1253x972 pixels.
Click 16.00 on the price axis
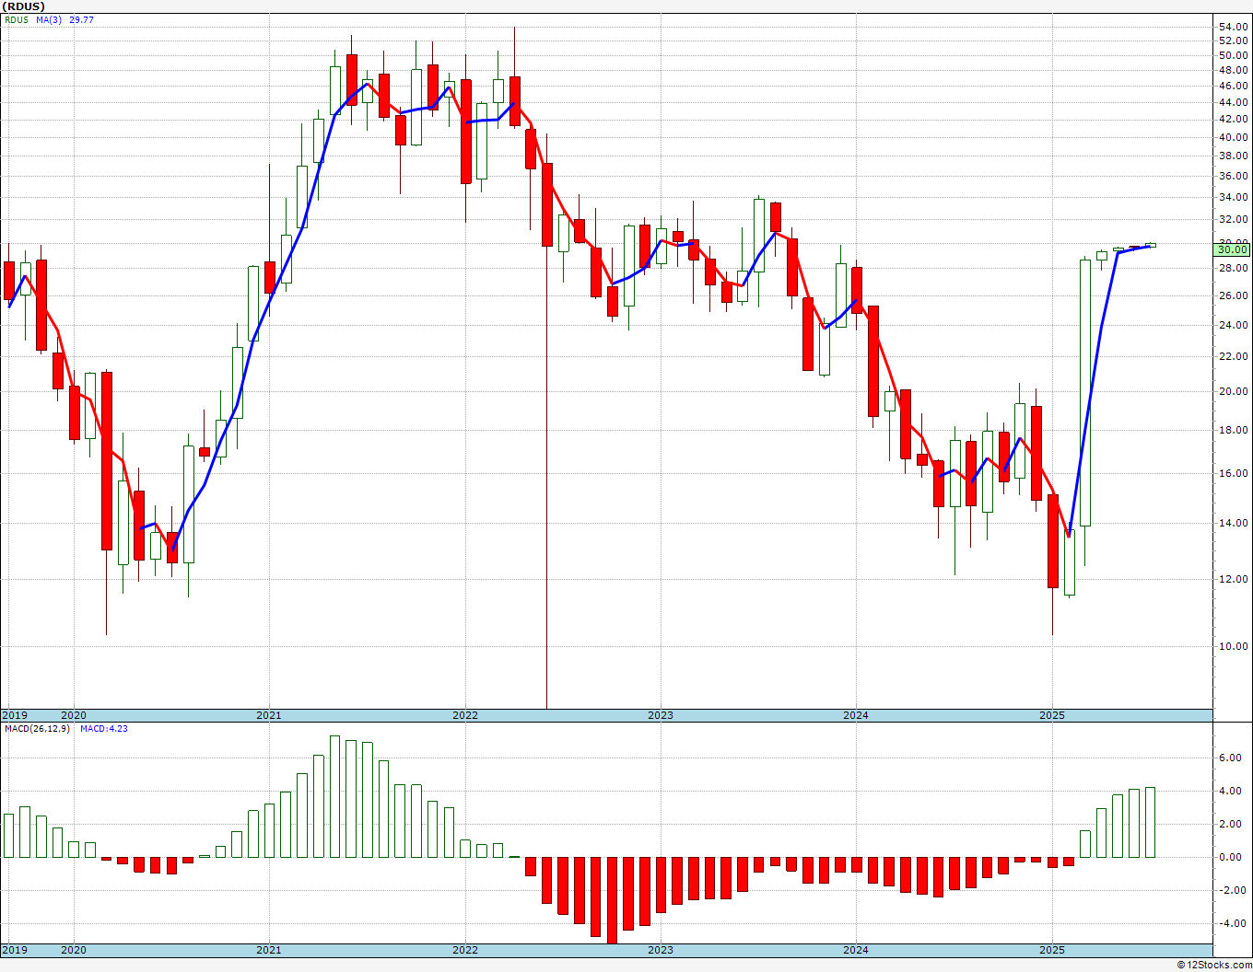[1233, 474]
